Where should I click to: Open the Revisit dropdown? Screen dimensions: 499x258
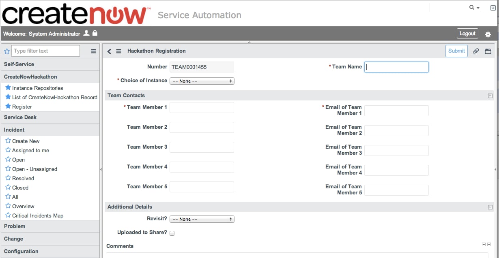(202, 219)
